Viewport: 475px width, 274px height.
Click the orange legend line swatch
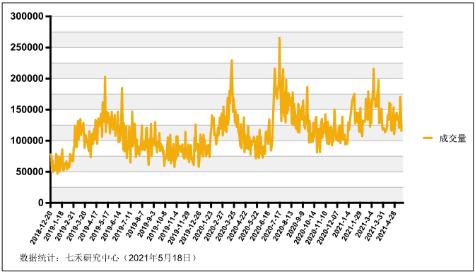click(428, 138)
